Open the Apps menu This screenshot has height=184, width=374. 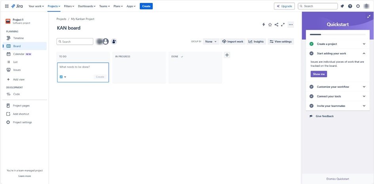[x=131, y=6]
